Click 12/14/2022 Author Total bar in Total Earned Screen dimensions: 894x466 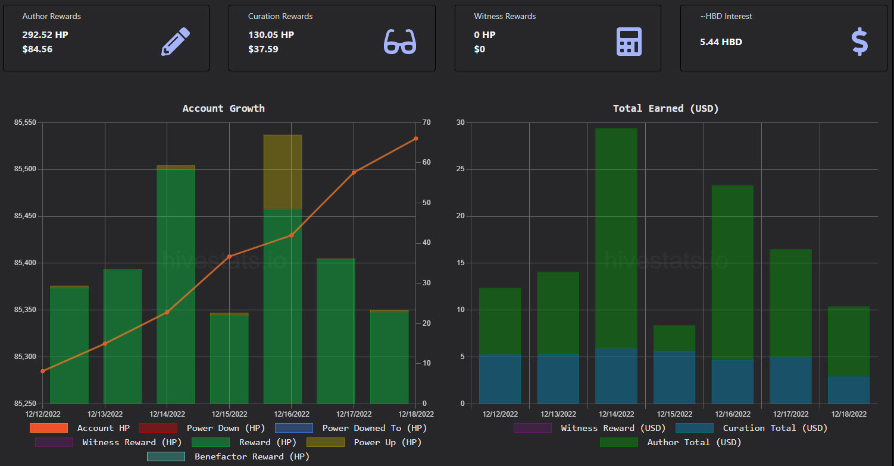(x=617, y=238)
